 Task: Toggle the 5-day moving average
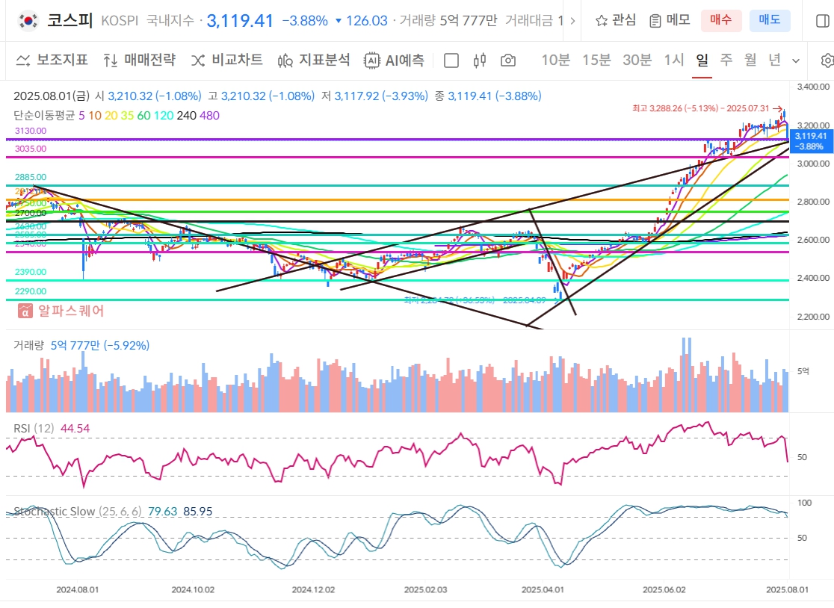pos(82,115)
